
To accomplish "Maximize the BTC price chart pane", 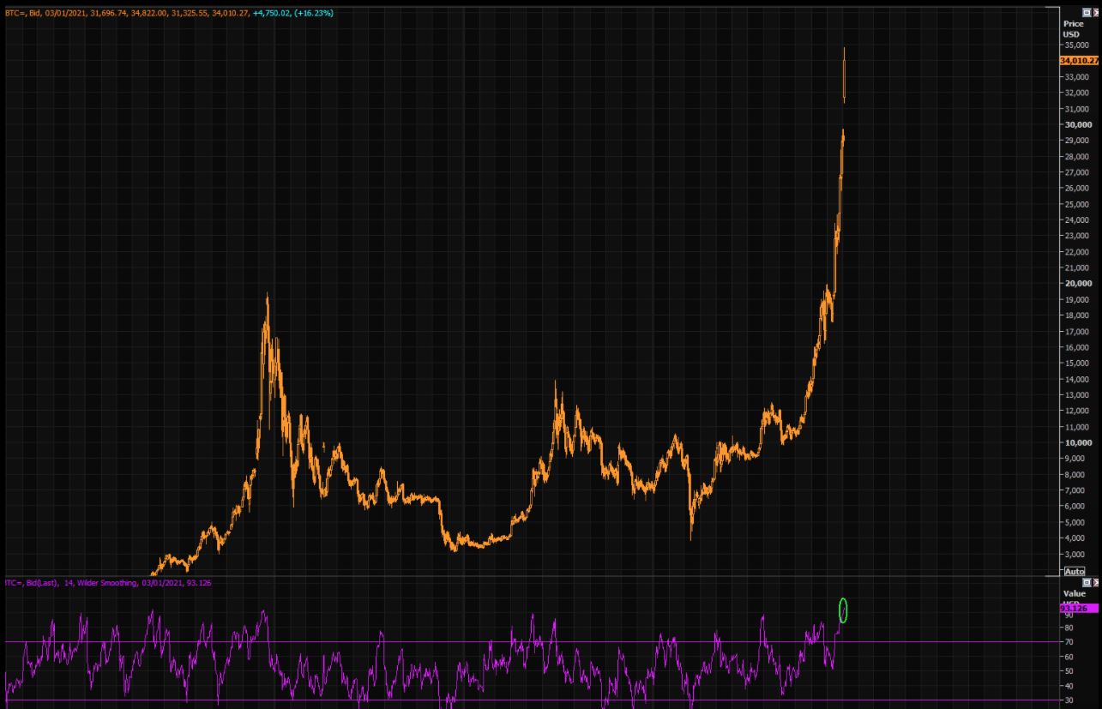I will coord(1087,13).
